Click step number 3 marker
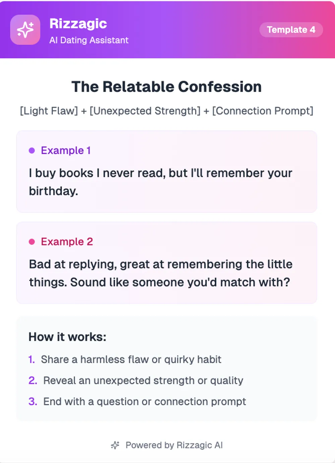This screenshot has height=463, width=335. (x=32, y=402)
